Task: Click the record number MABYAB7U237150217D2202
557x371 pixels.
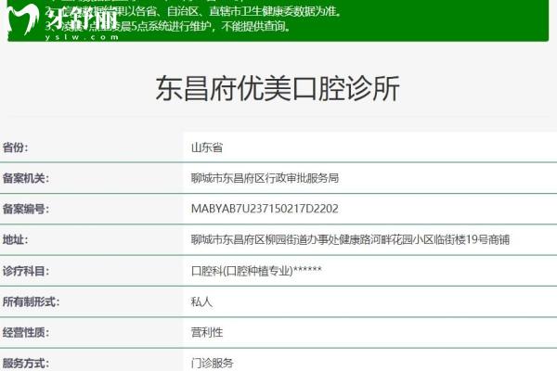Action: pos(265,209)
